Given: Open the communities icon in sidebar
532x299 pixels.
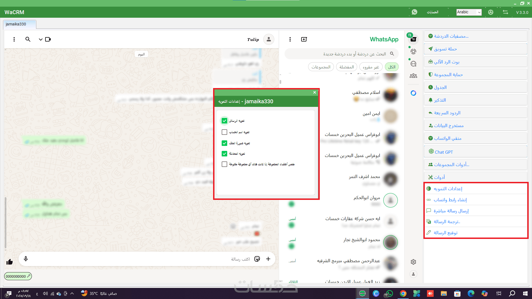Looking at the screenshot, I should pos(413,76).
